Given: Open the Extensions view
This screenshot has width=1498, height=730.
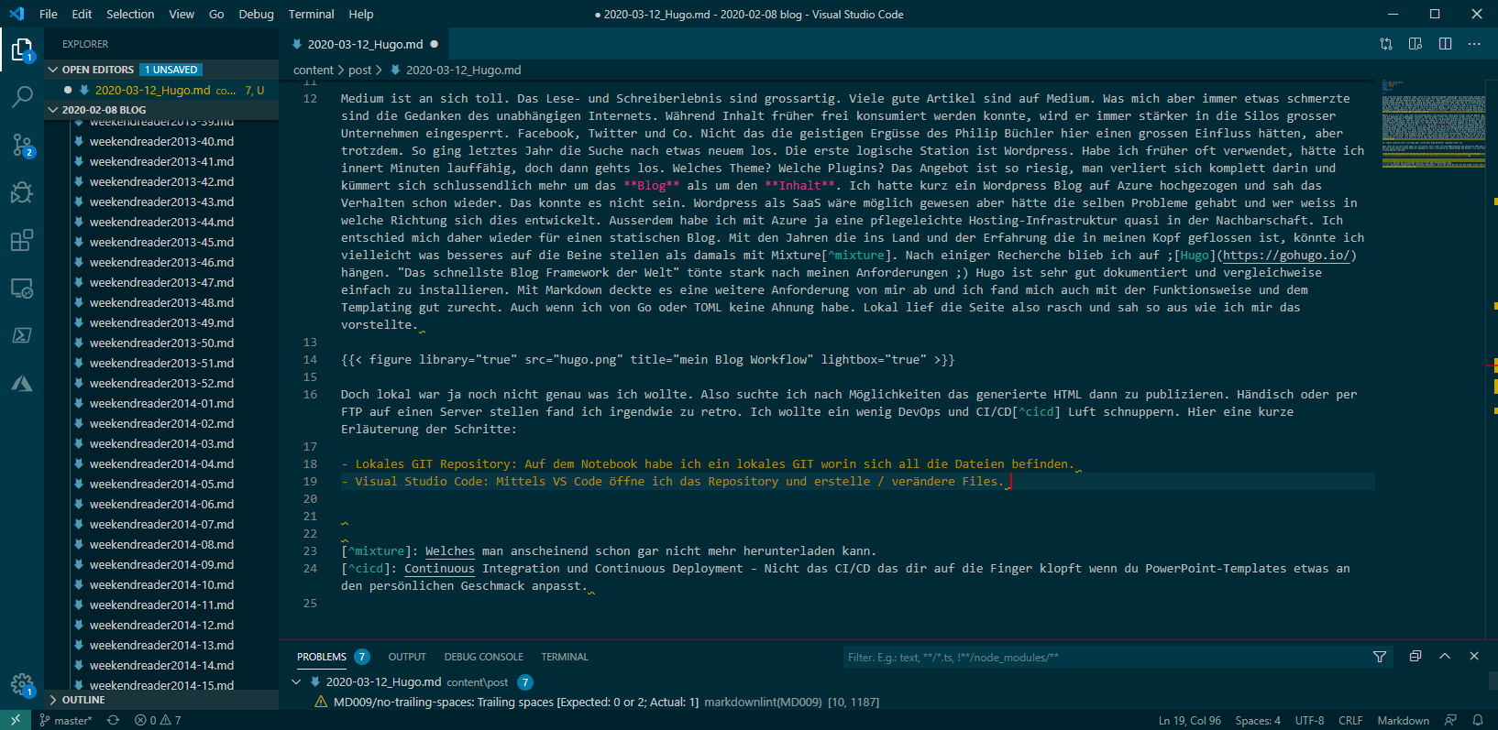Looking at the screenshot, I should [x=22, y=240].
